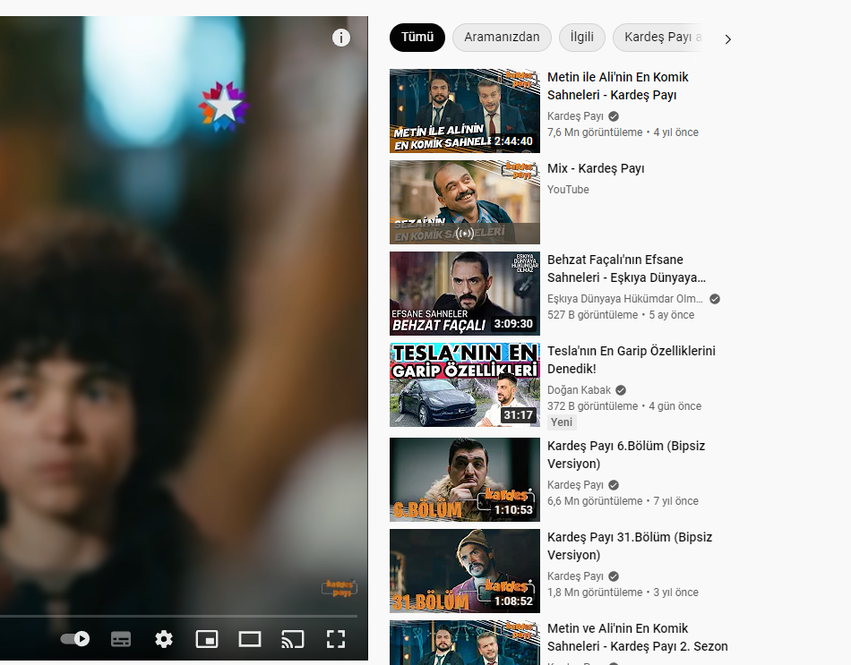Visit Doğan Kabak channel
Viewport: 851px width, 665px height.
tap(579, 390)
